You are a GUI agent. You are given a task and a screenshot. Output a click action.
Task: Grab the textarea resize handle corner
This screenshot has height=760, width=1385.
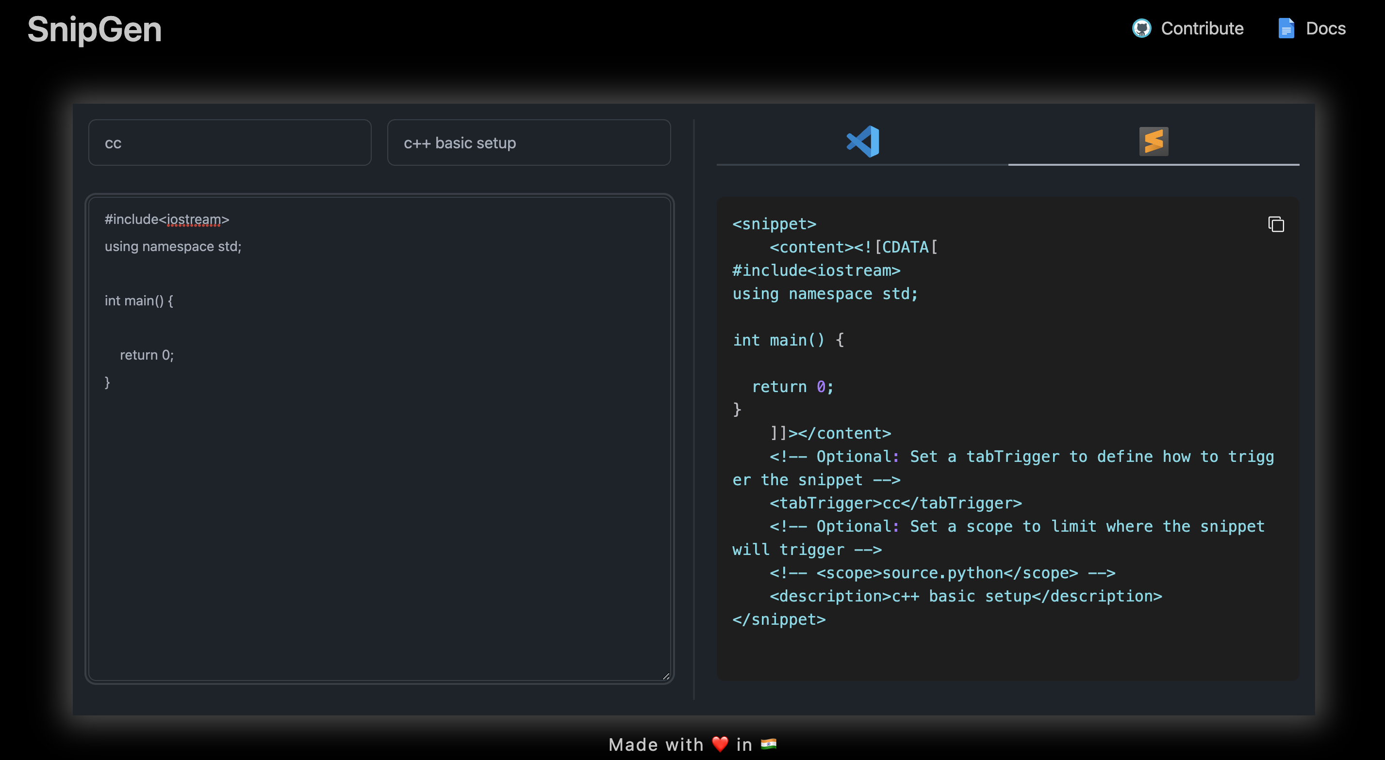point(666,676)
